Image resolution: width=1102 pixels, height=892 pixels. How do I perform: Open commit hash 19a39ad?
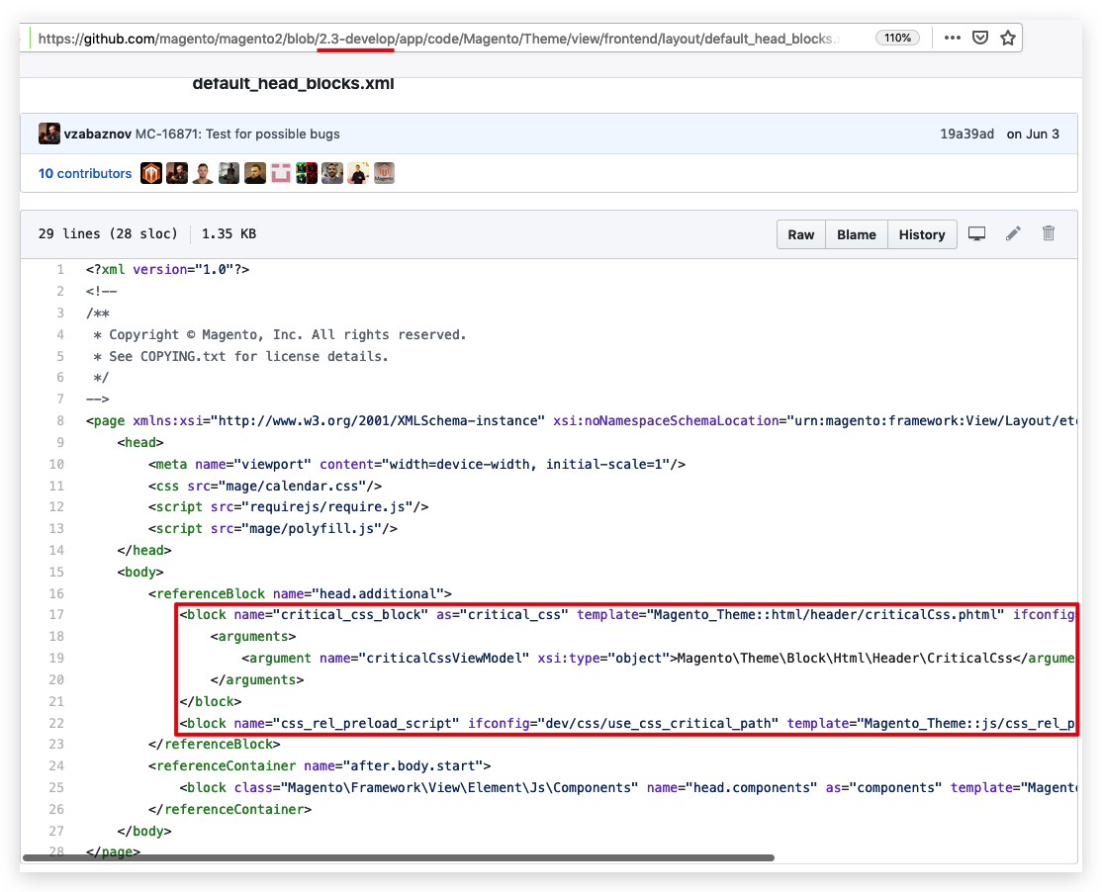click(967, 134)
